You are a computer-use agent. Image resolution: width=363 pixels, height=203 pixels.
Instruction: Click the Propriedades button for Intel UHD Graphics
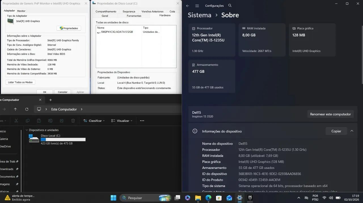point(69,28)
